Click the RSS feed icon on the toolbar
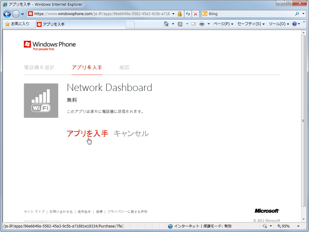Screen dimensions: 309x232 181,24
